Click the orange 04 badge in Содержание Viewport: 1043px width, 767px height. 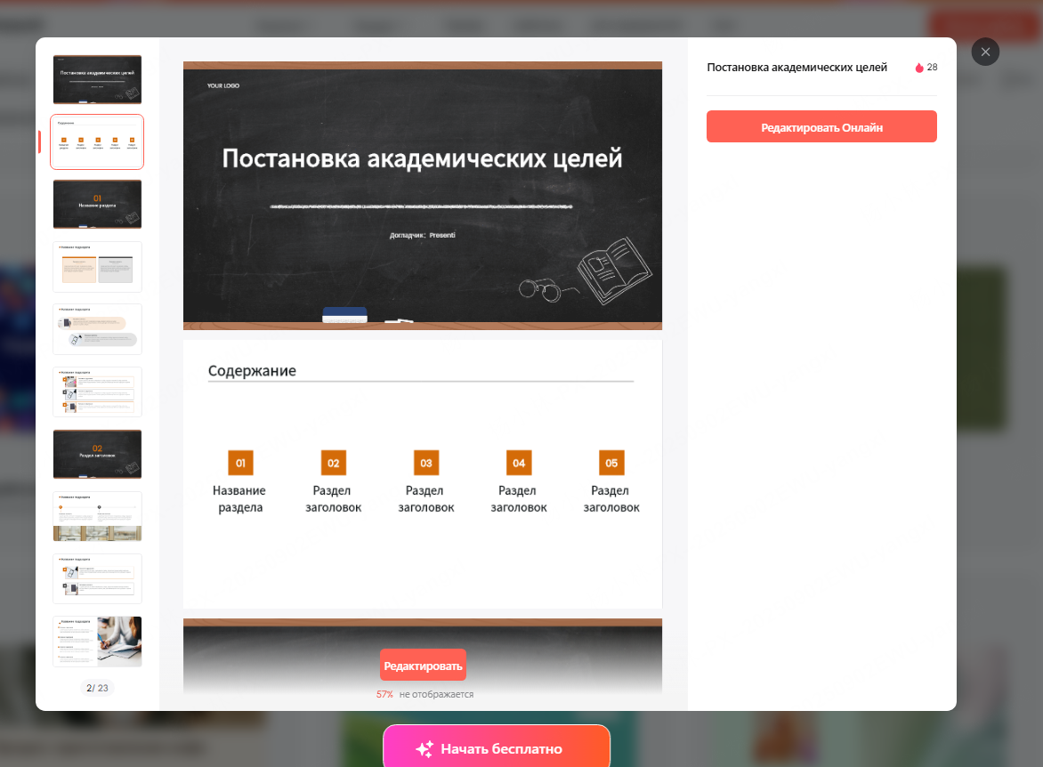(519, 463)
